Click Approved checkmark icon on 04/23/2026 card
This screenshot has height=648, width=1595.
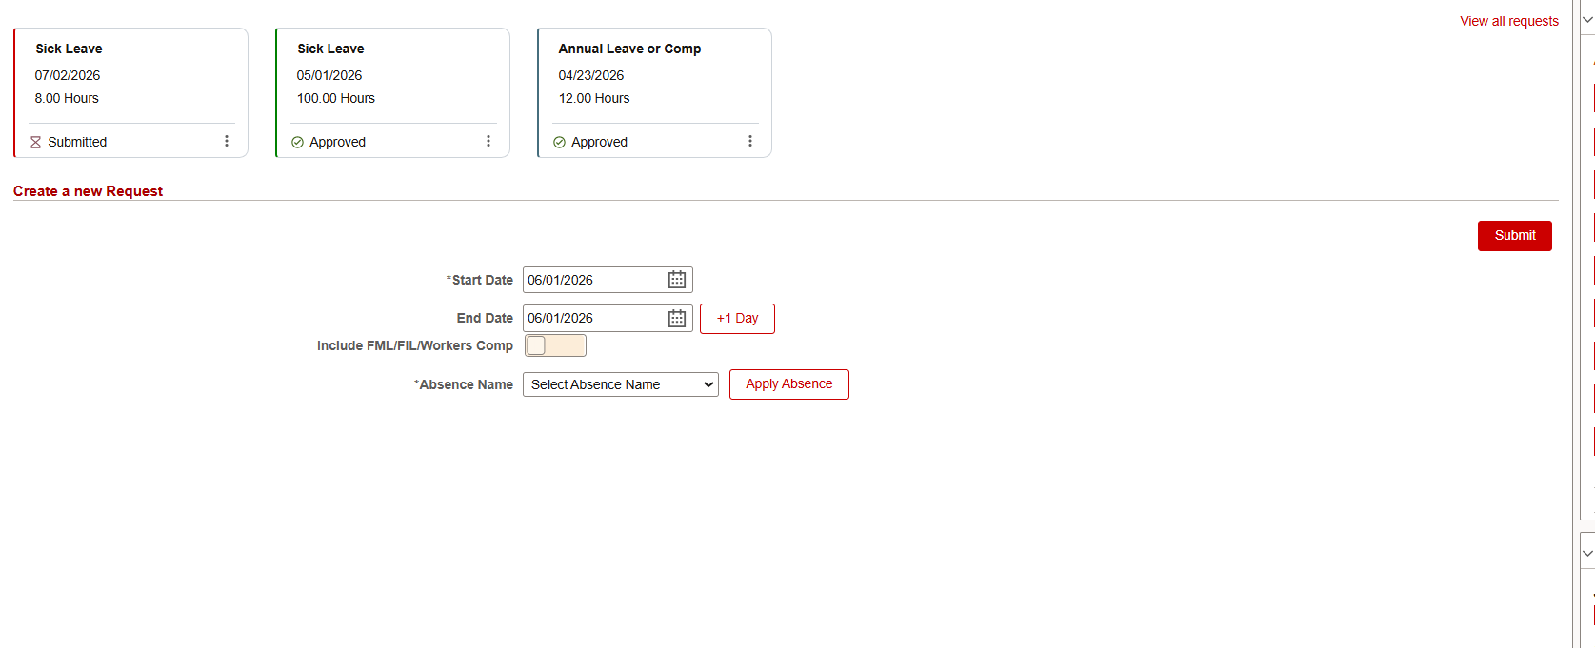coord(559,142)
